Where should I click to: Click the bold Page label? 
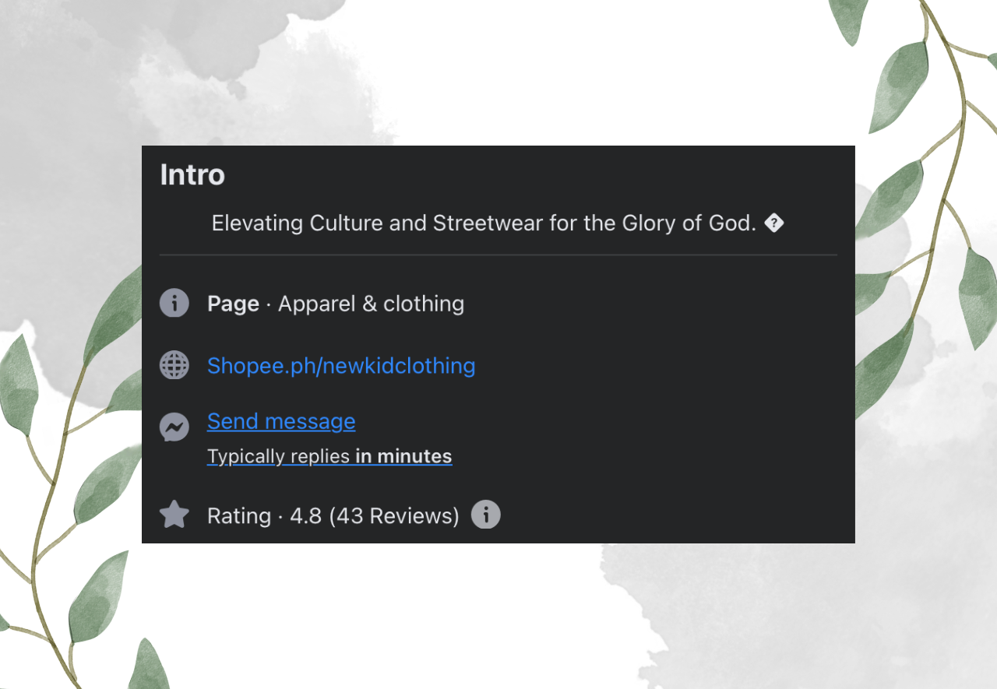233,304
